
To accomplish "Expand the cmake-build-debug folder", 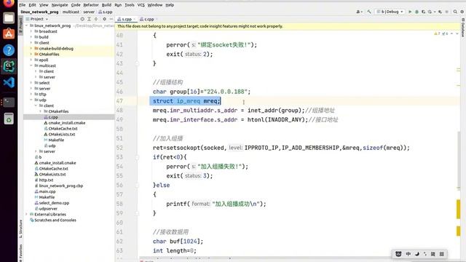I will tap(31, 49).
